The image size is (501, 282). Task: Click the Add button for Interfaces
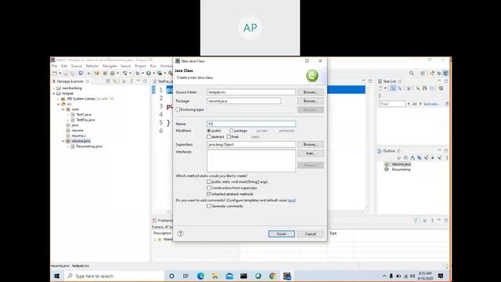click(x=310, y=154)
